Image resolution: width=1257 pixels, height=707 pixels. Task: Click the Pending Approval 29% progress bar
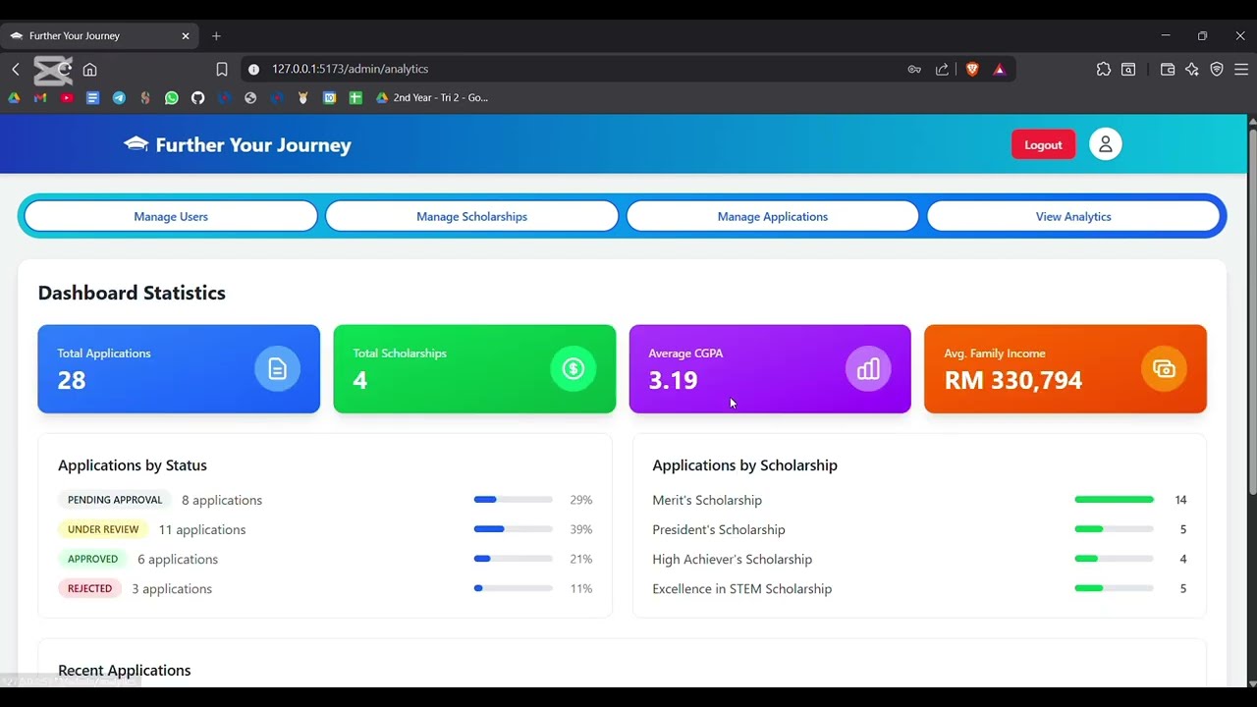[513, 500]
